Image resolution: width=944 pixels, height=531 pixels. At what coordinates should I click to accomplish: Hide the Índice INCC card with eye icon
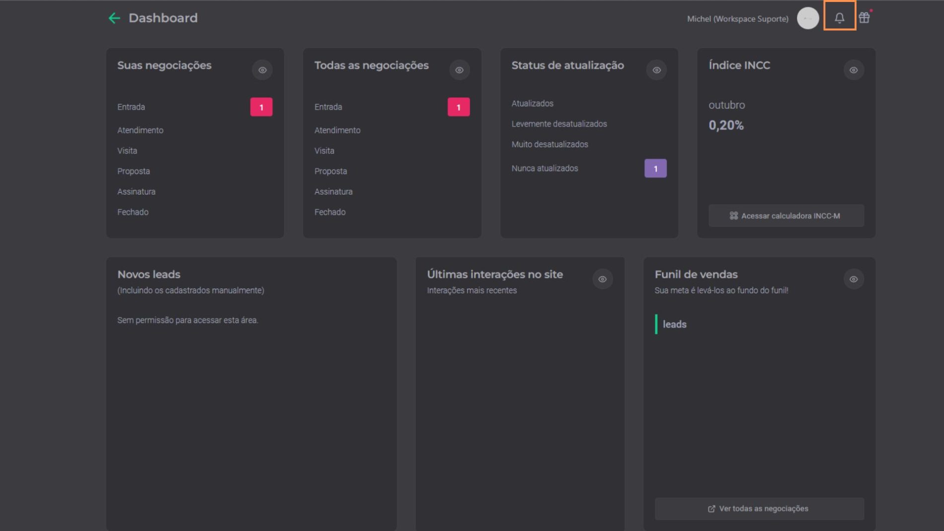pyautogui.click(x=854, y=70)
